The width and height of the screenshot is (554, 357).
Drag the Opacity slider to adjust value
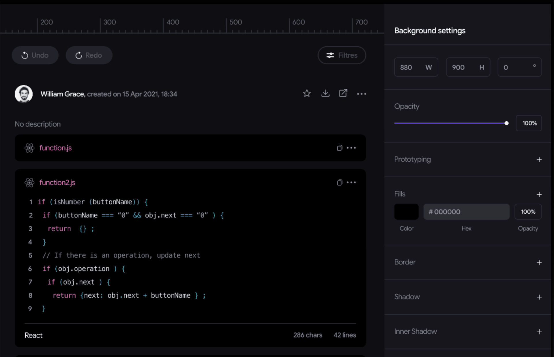[x=507, y=123]
